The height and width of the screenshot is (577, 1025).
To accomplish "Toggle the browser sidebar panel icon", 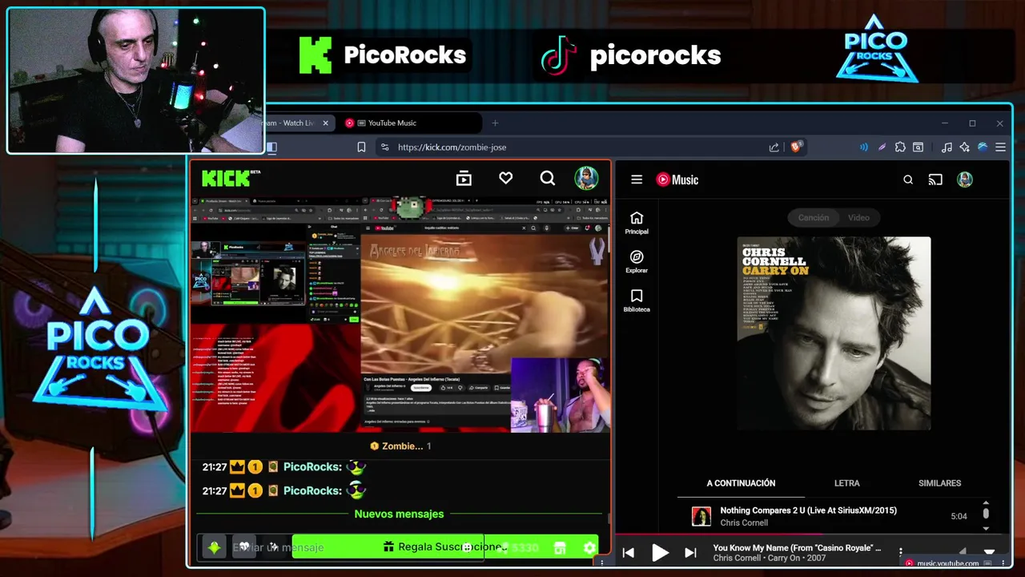I will click(271, 147).
